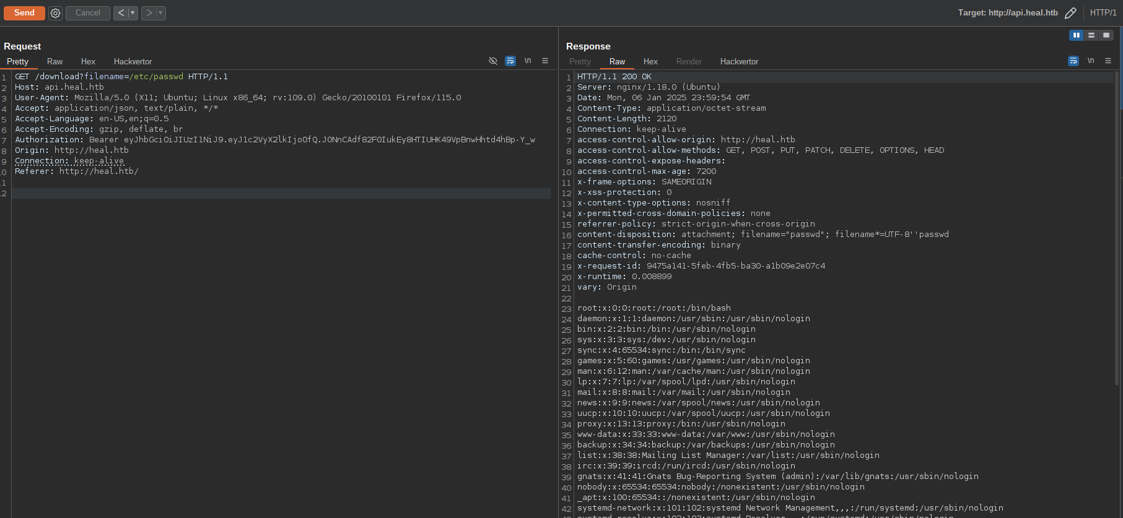This screenshot has width=1123, height=518.
Task: Click the Response vertical scrollbar
Action: (1117, 229)
